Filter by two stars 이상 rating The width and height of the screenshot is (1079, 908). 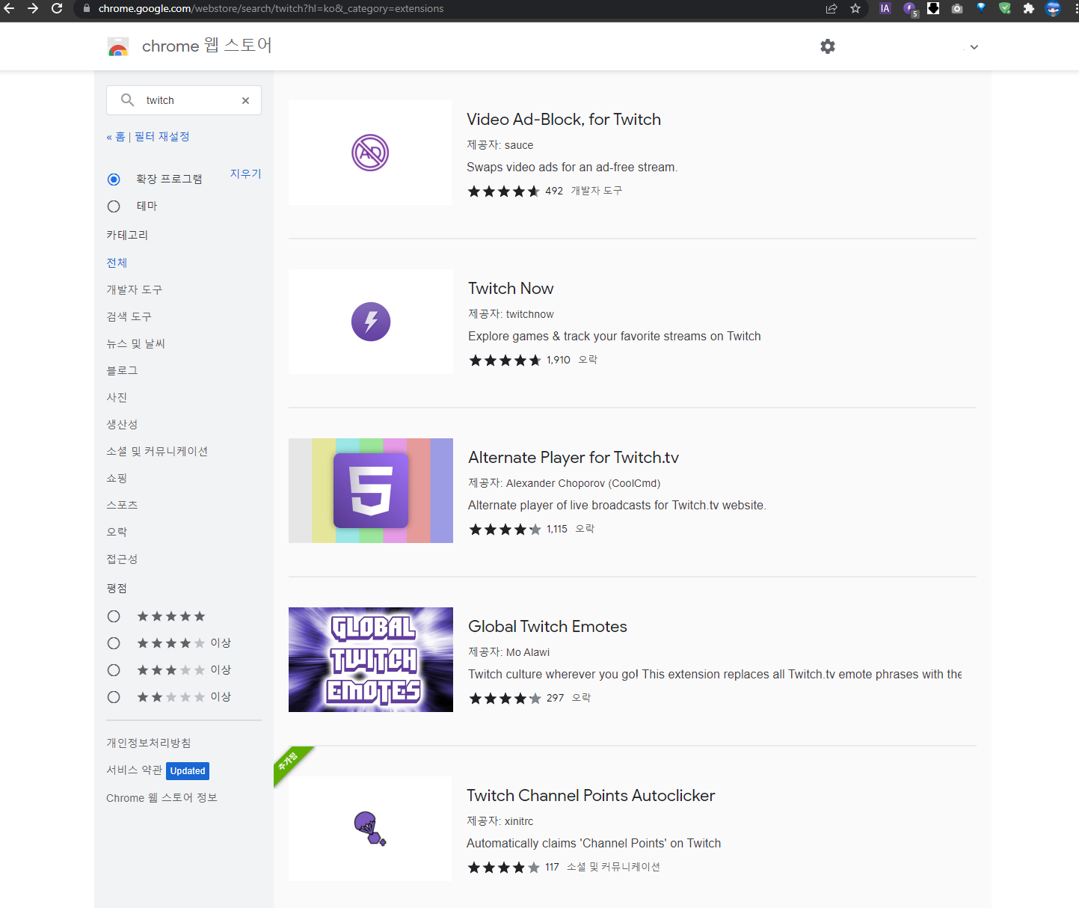pyautogui.click(x=114, y=697)
